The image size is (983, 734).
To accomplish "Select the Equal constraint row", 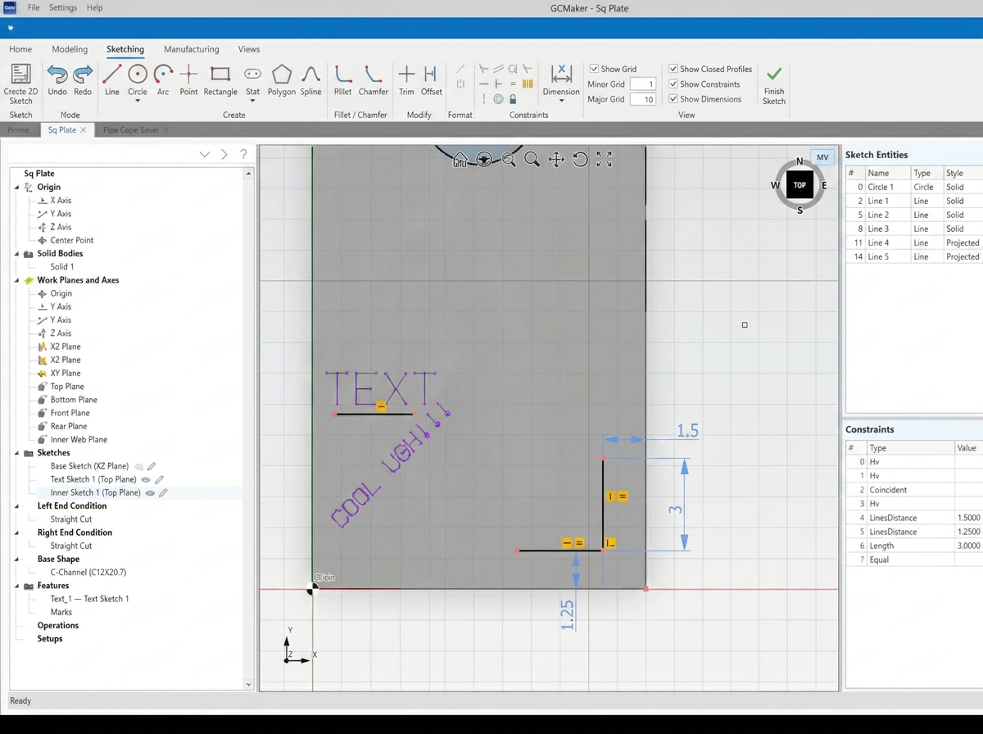I will 914,560.
